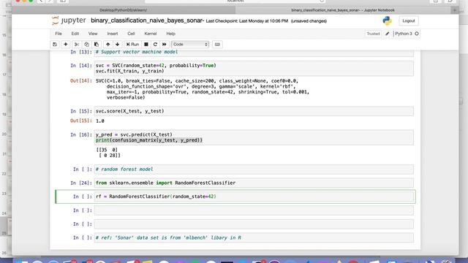This screenshot has width=468, height=263.
Task: Select the svc = SVC(random_state=42) cell
Action: (254, 68)
